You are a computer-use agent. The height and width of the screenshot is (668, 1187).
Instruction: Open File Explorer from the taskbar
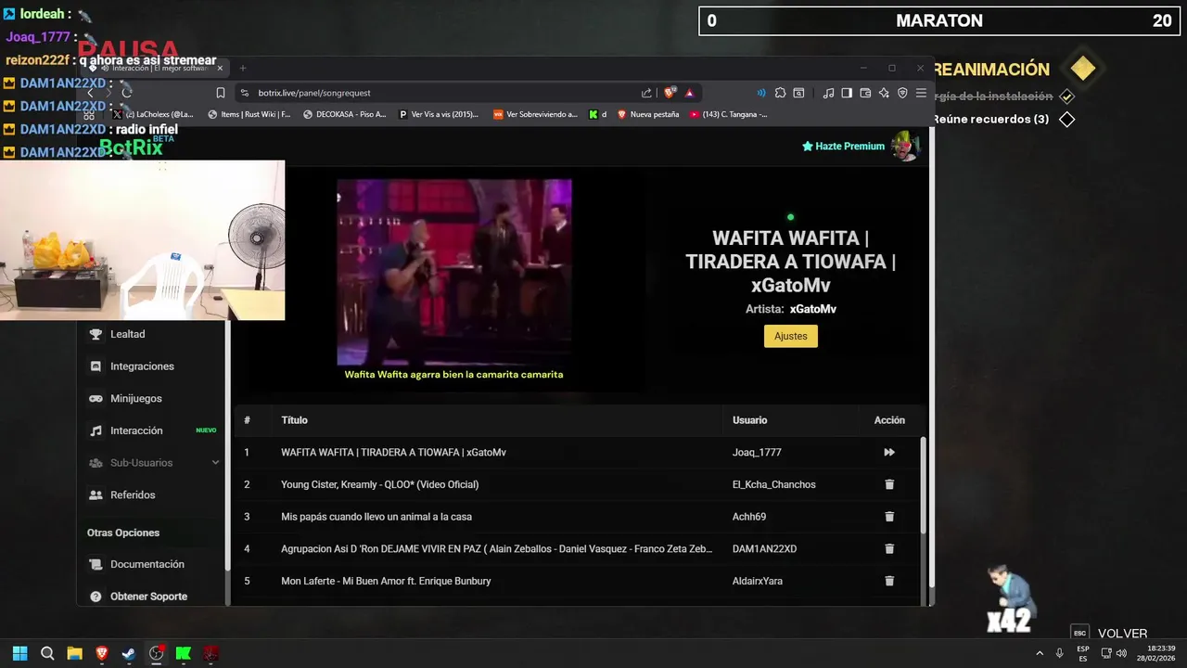point(74,653)
